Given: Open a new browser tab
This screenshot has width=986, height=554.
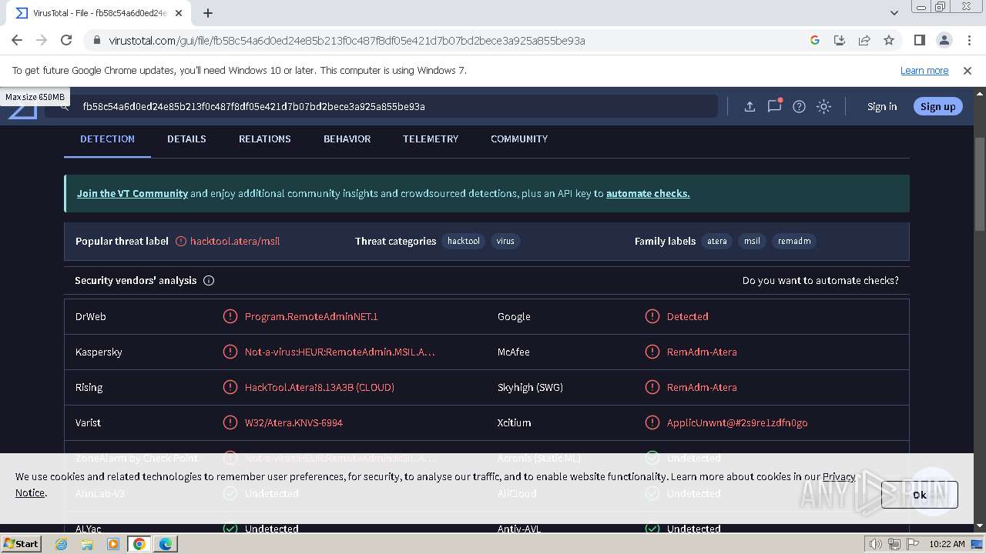Looking at the screenshot, I should pos(208,13).
